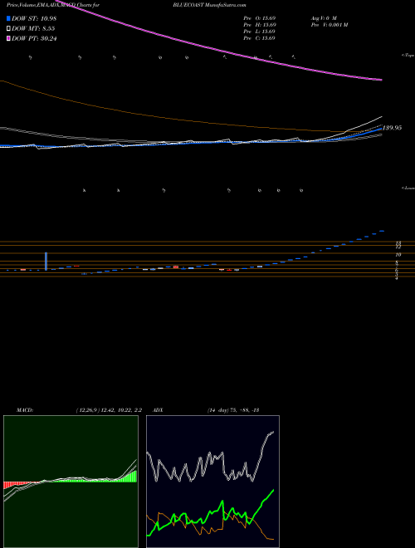
Task: Click the BLUECOAST MunafaSutra.com title
Action: point(209,5)
